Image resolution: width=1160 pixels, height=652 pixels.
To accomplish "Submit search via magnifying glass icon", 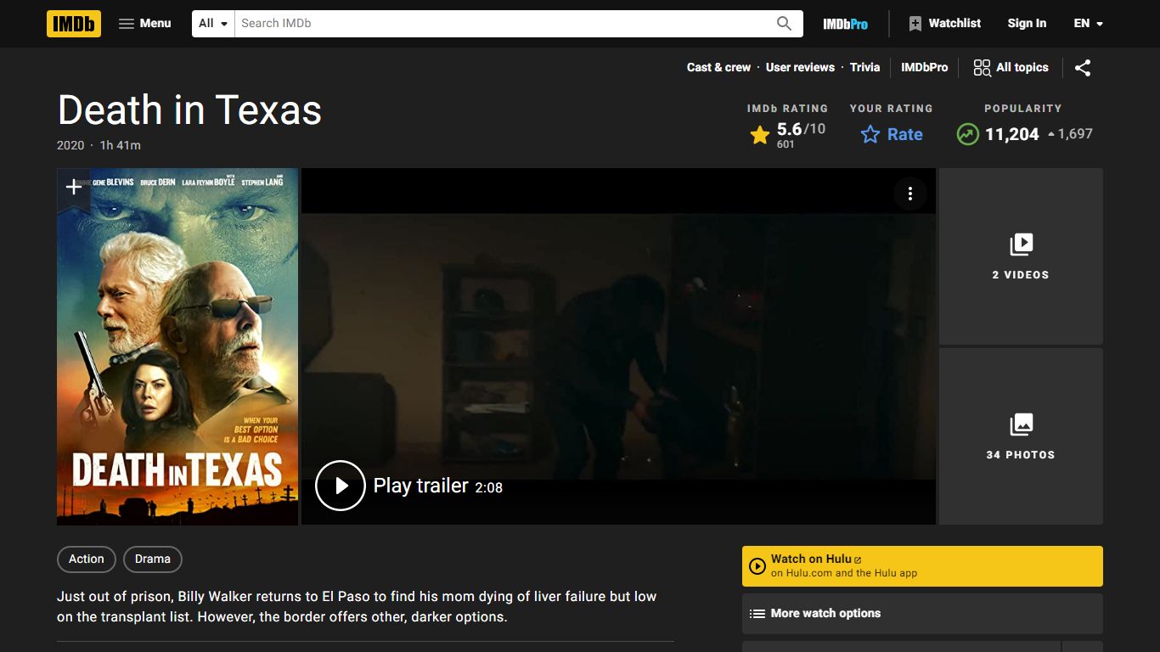I will [785, 24].
